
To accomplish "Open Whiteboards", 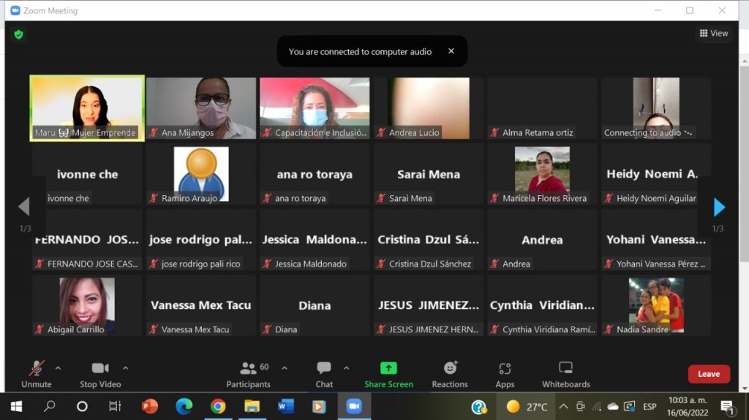I will (565, 374).
